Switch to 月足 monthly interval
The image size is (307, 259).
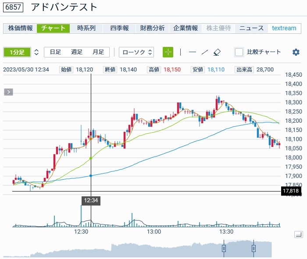[x=98, y=52]
